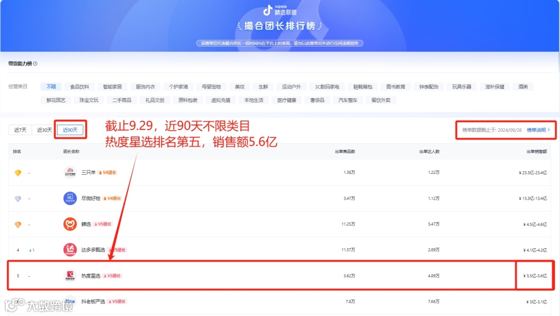This screenshot has width=560, height=316.
Task: Click the 蝉选 orange avatar icon
Action: (x=70, y=224)
